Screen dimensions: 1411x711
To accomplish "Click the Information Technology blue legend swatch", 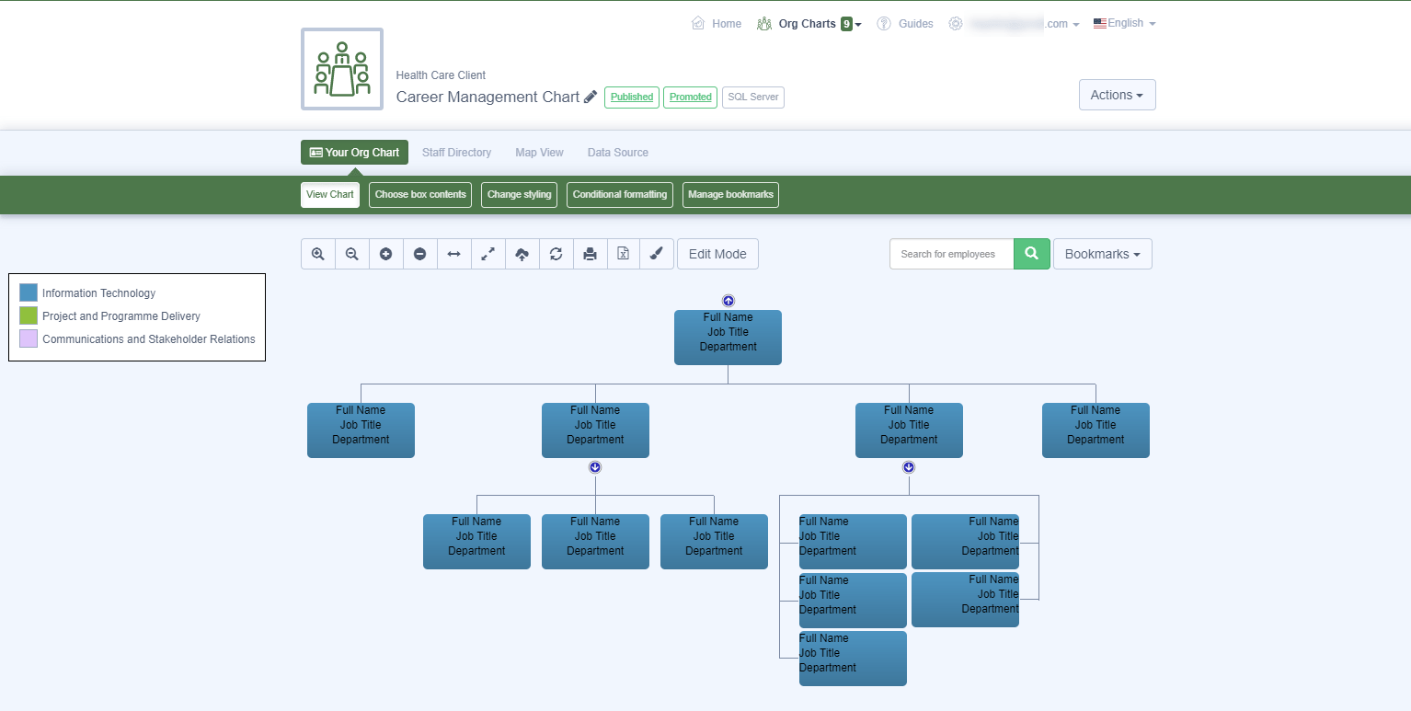I will click(x=29, y=293).
